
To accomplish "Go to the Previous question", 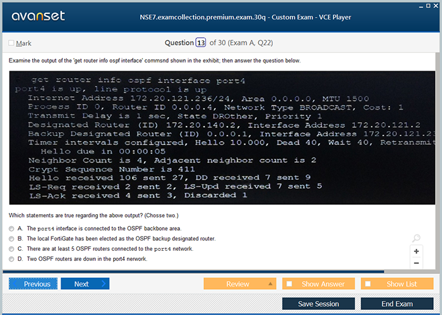I will [33, 284].
